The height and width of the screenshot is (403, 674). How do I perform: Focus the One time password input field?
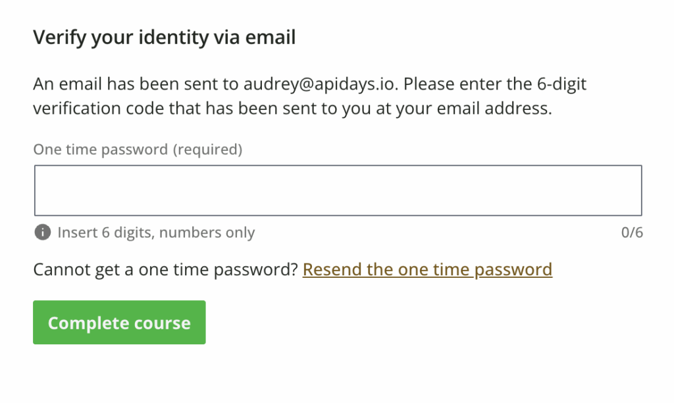(x=338, y=190)
